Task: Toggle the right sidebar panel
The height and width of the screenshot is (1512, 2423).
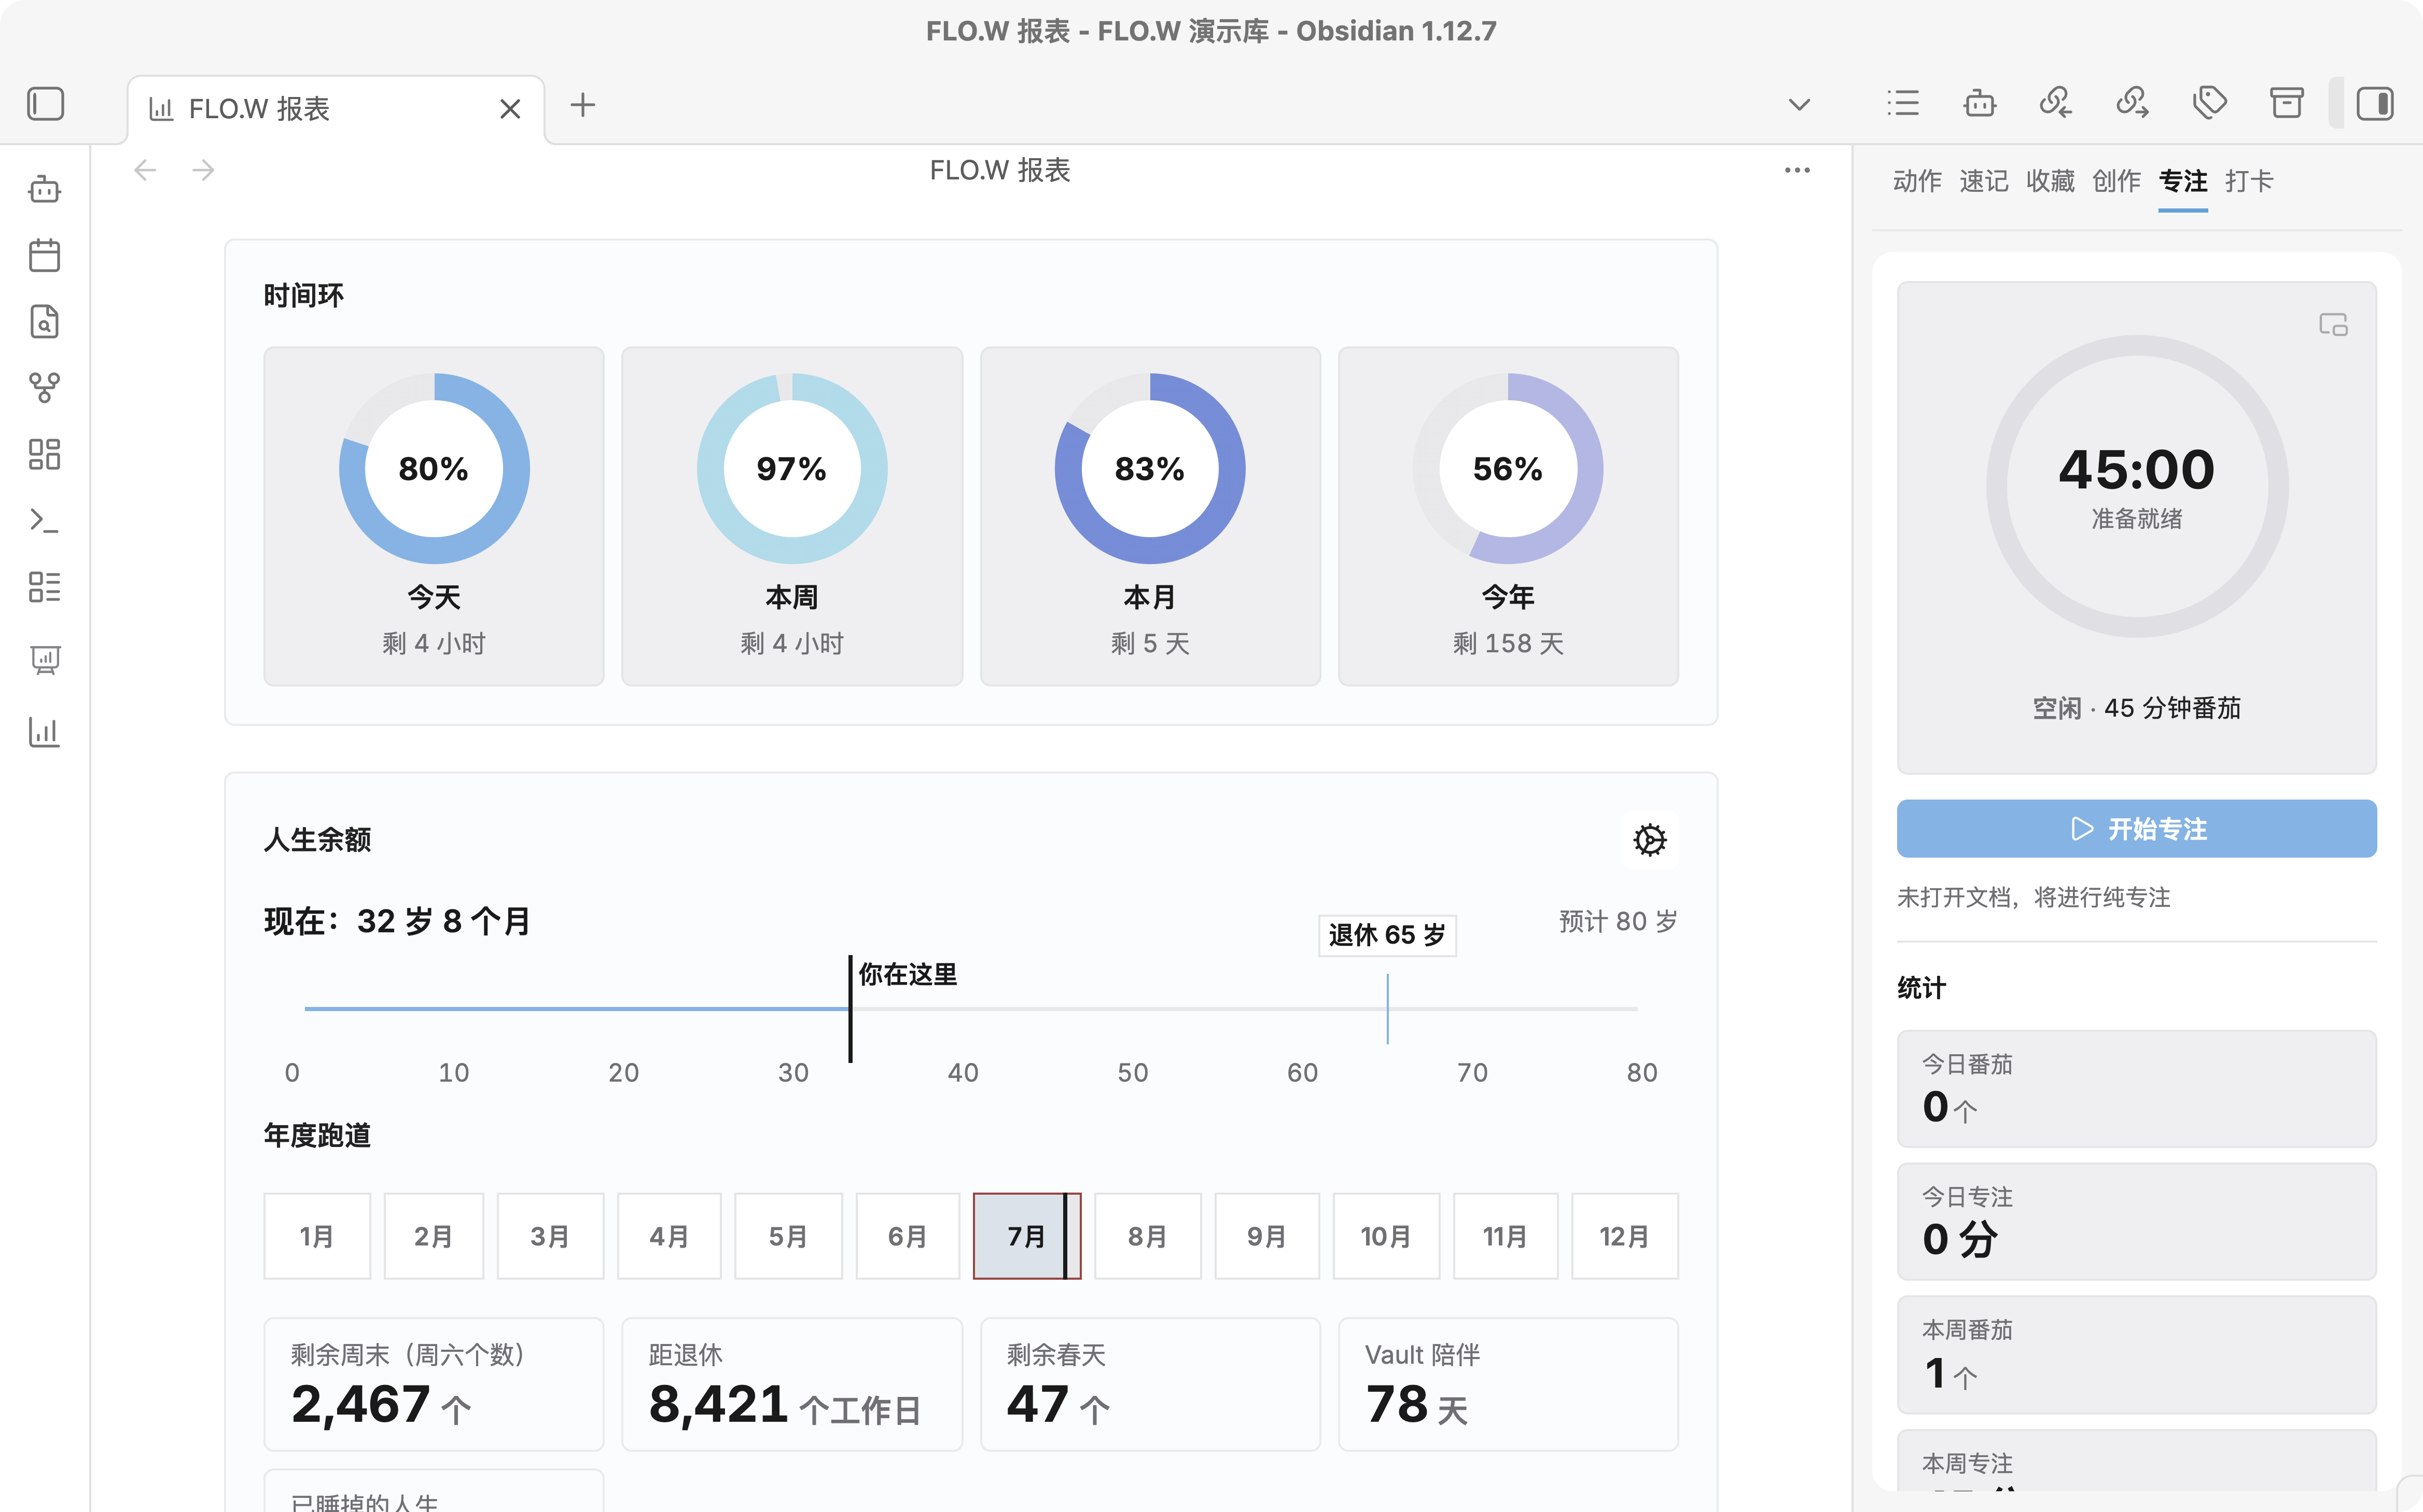Action: [2374, 104]
